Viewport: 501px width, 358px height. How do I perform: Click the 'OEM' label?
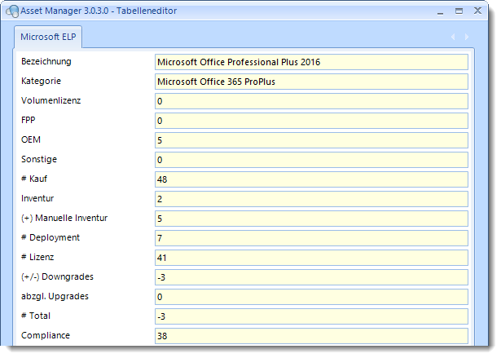[x=31, y=139]
